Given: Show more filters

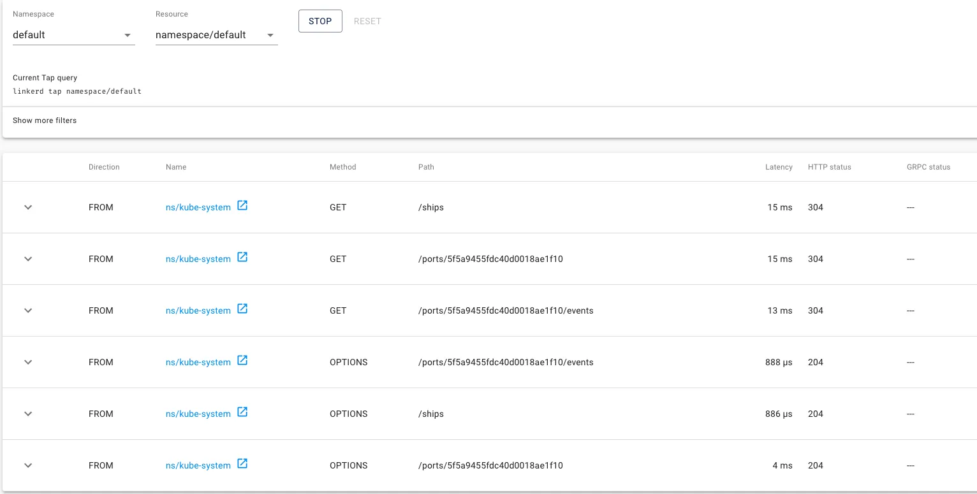Looking at the screenshot, I should (45, 120).
